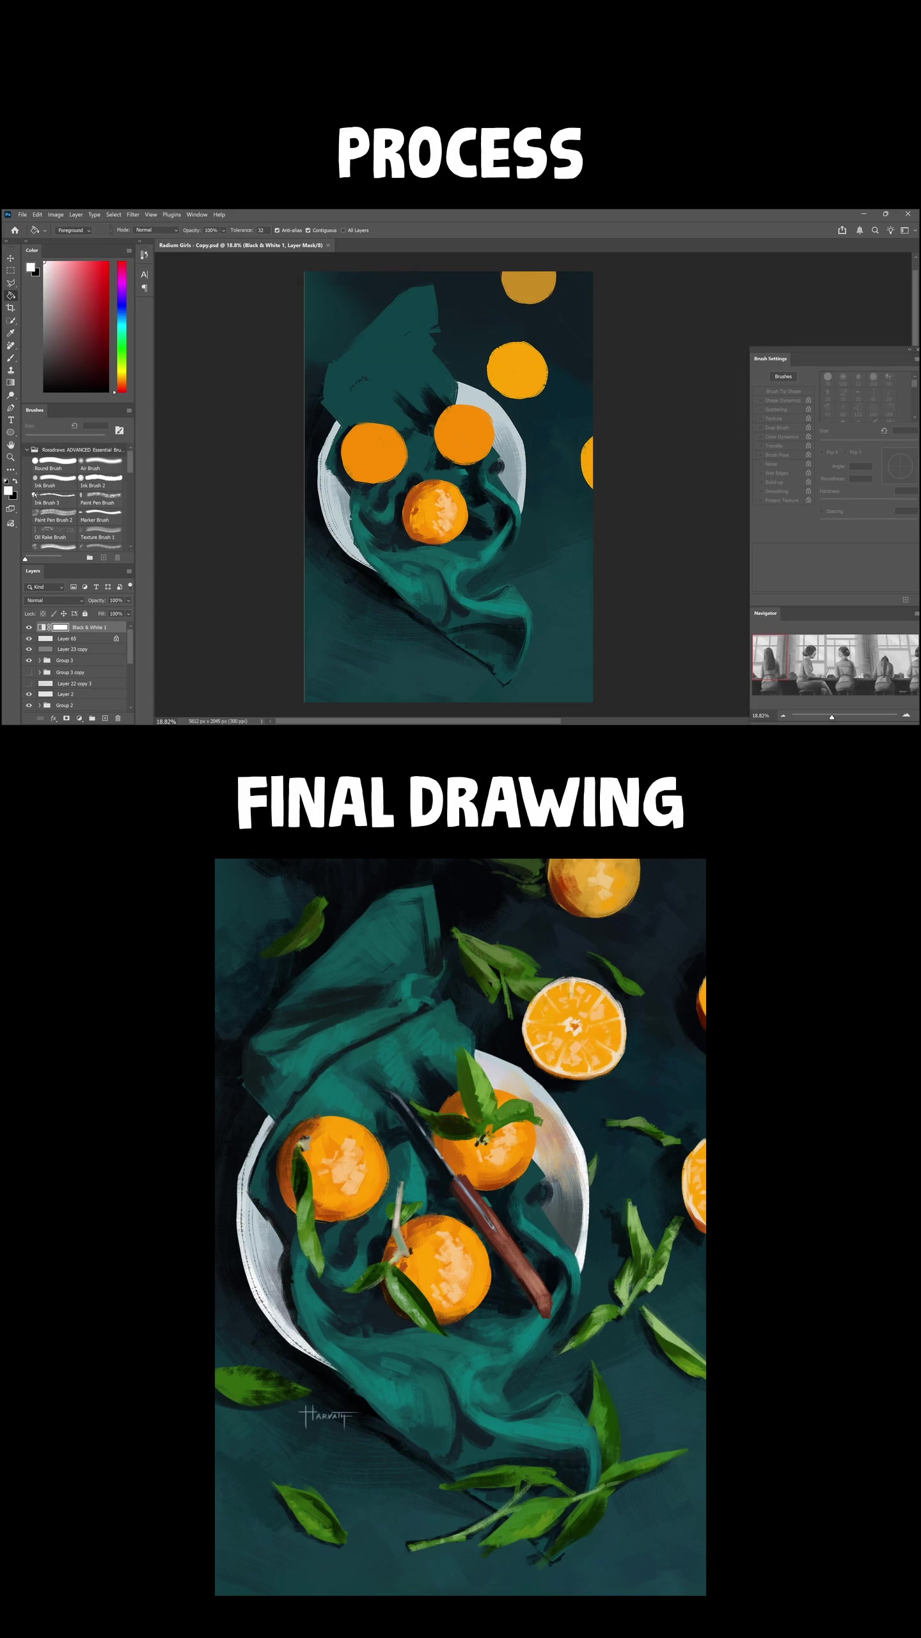Click the swap foreground and background colors arrow

pyautogui.click(x=15, y=481)
